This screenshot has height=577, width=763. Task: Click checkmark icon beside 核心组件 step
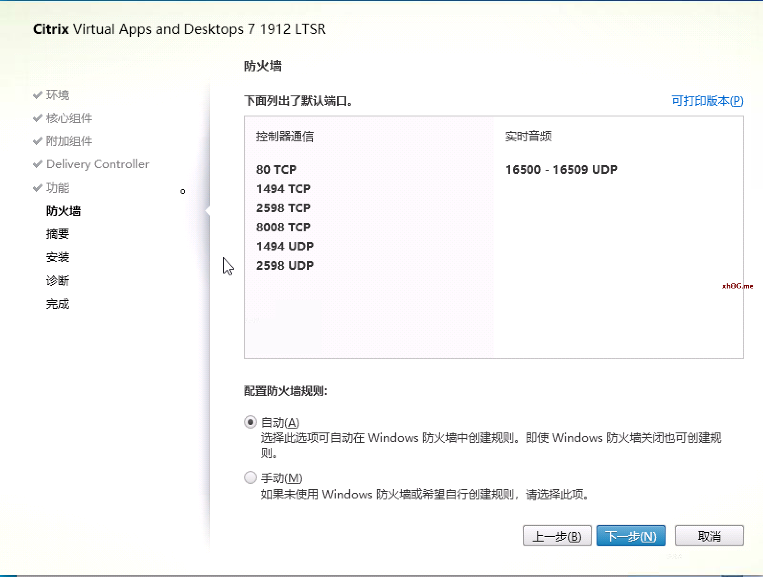38,118
